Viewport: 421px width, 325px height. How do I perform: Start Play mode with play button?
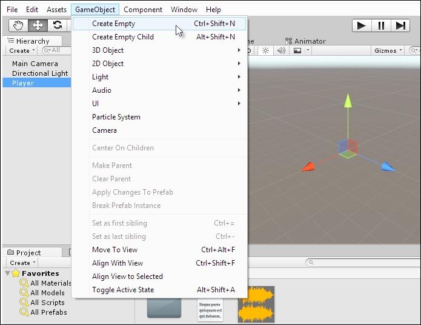click(362, 25)
